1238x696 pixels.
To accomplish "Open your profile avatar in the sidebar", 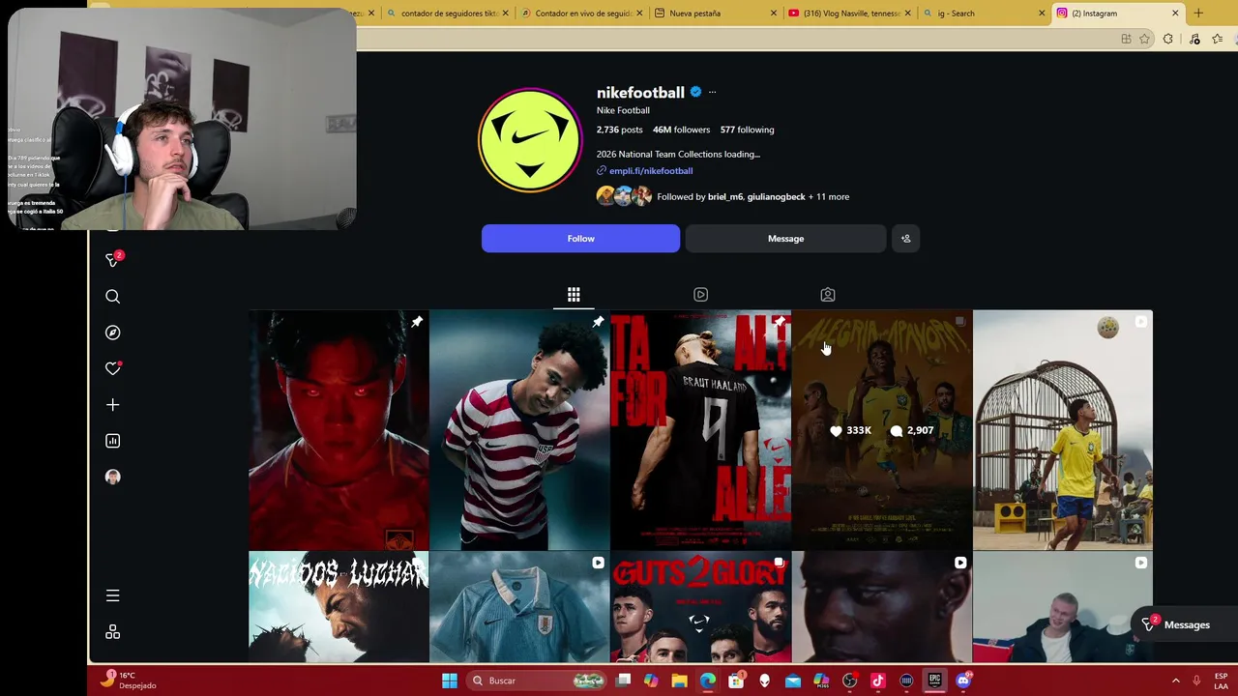I will click(x=112, y=477).
